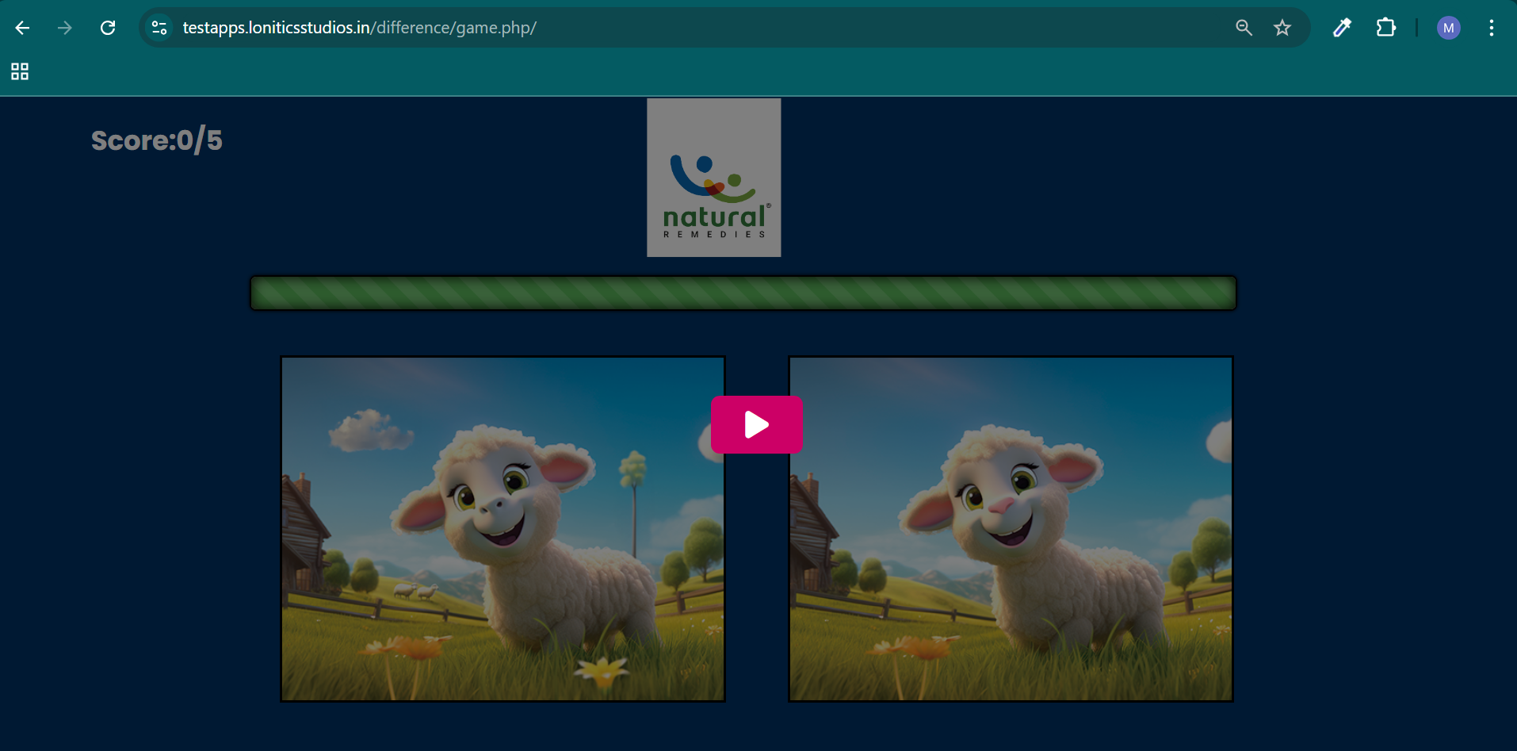This screenshot has width=1517, height=751.
Task: Click the small cloud in left picture
Action: point(369,430)
